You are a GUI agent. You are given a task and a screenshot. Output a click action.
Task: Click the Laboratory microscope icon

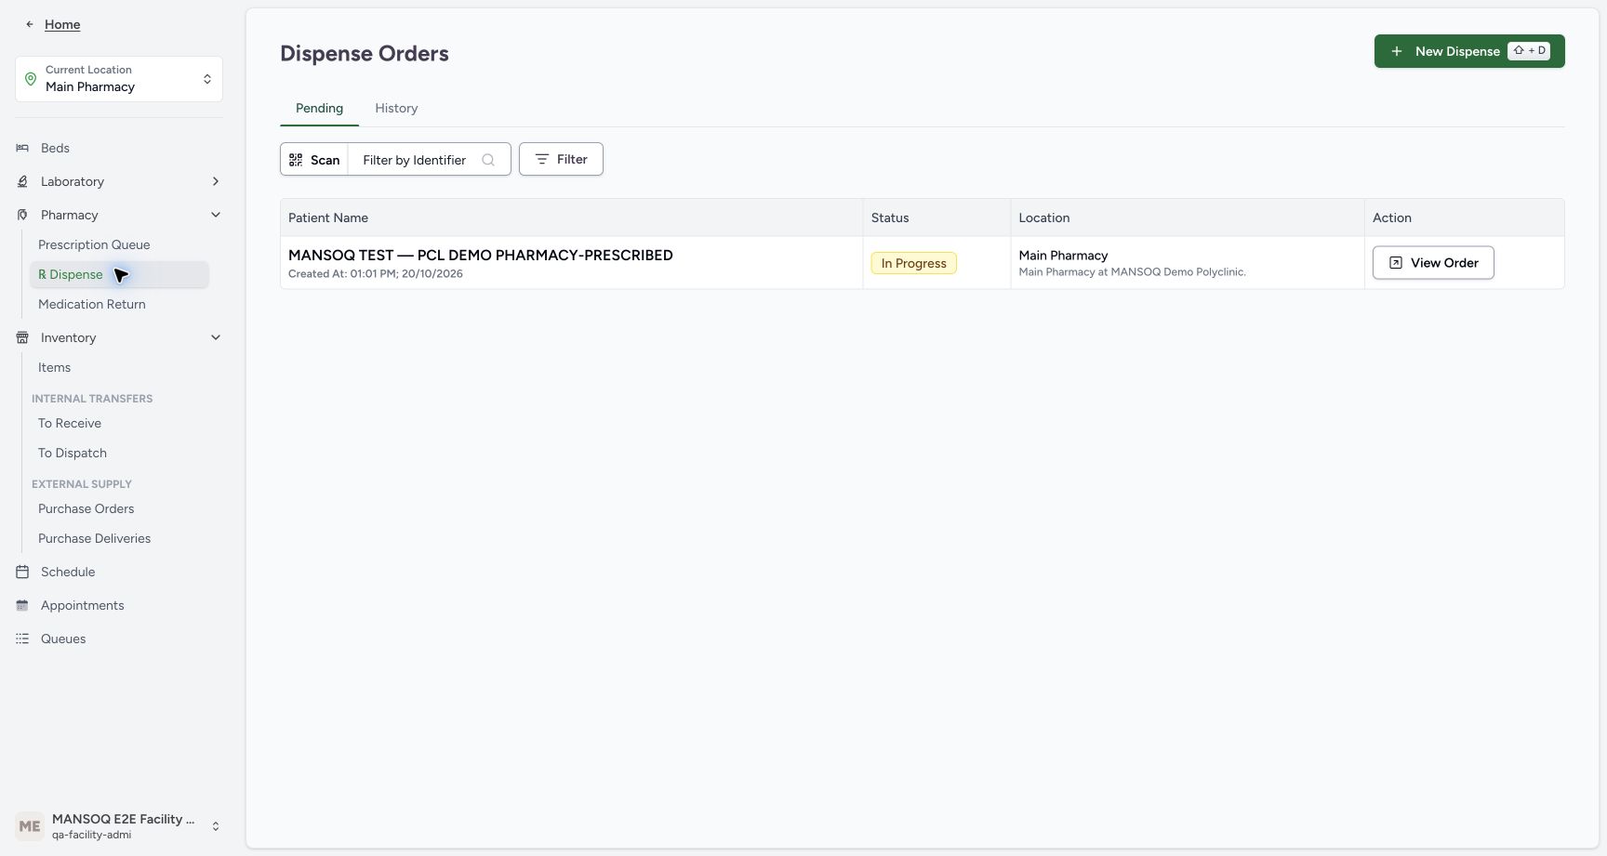pyautogui.click(x=22, y=181)
